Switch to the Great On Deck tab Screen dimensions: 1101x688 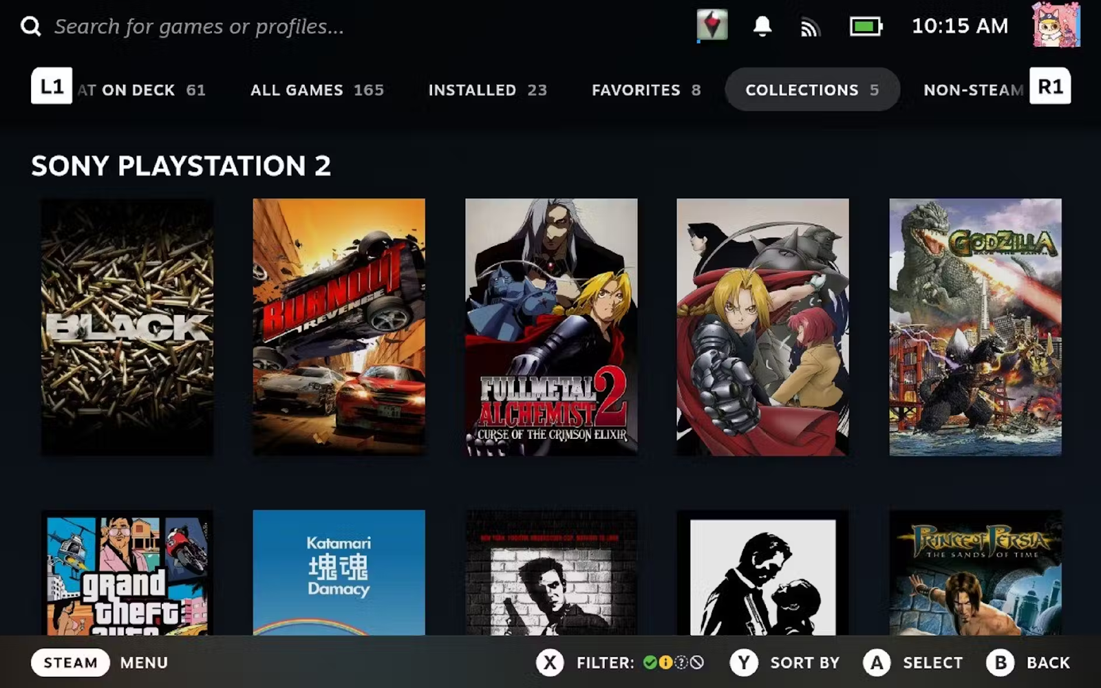[141, 90]
